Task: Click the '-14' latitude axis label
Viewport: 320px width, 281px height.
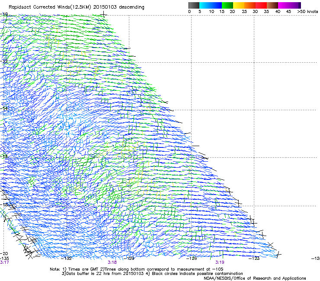Action: [4, 109]
